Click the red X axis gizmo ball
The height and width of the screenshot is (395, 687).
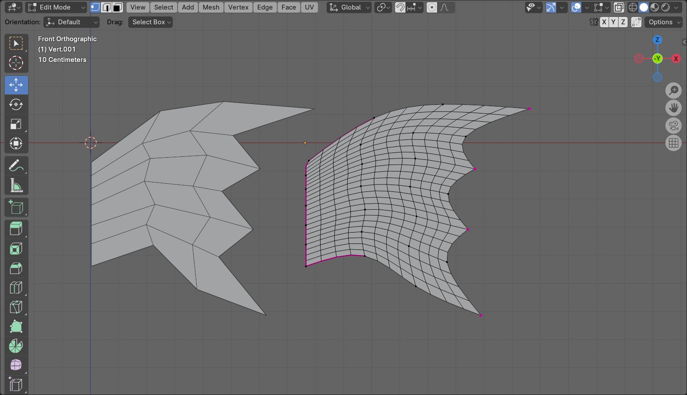(676, 58)
